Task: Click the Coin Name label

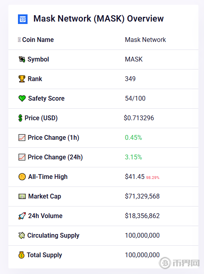Action: [x=38, y=40]
